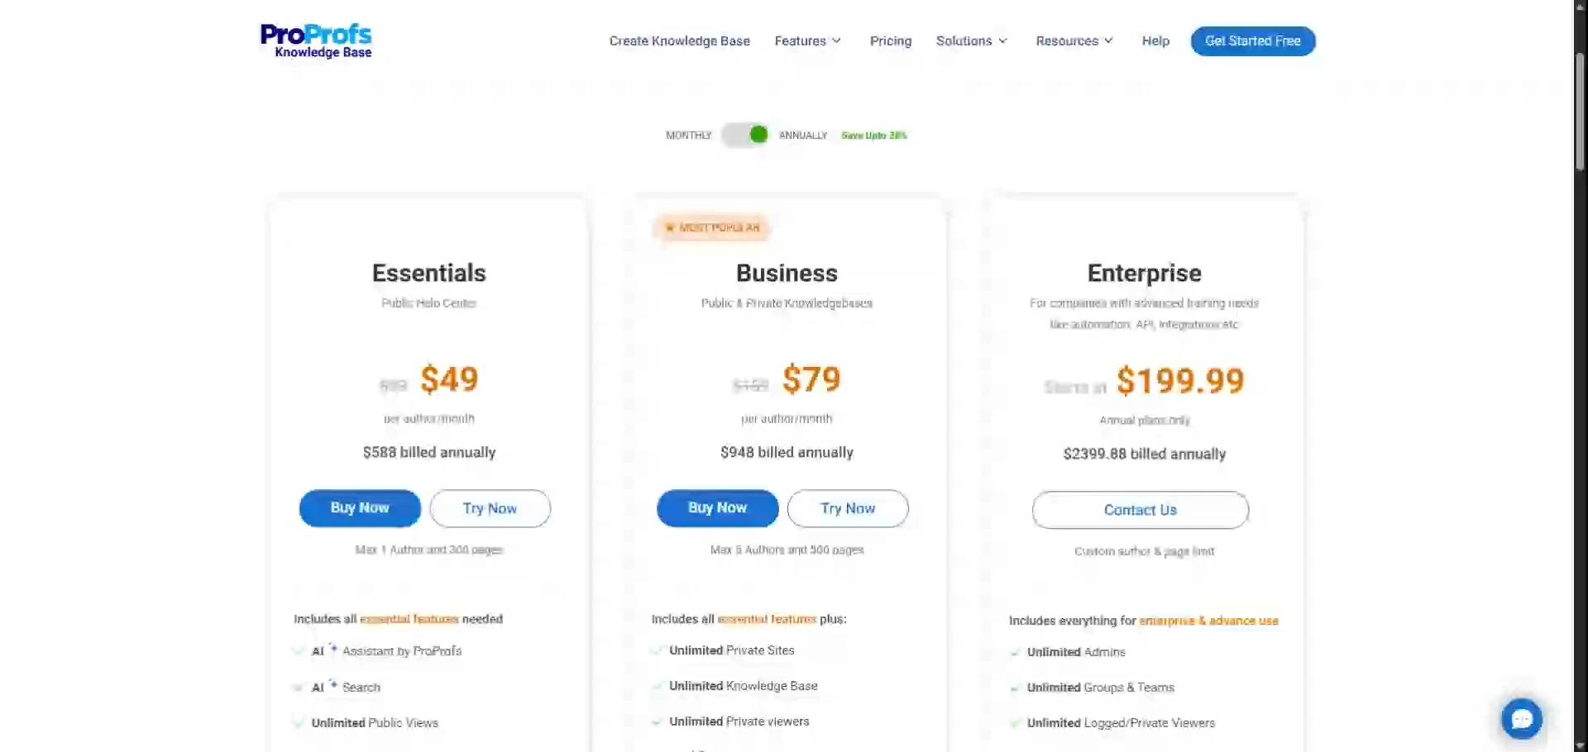
Task: Click Buy Now for the Essentials plan
Action: pyautogui.click(x=360, y=508)
